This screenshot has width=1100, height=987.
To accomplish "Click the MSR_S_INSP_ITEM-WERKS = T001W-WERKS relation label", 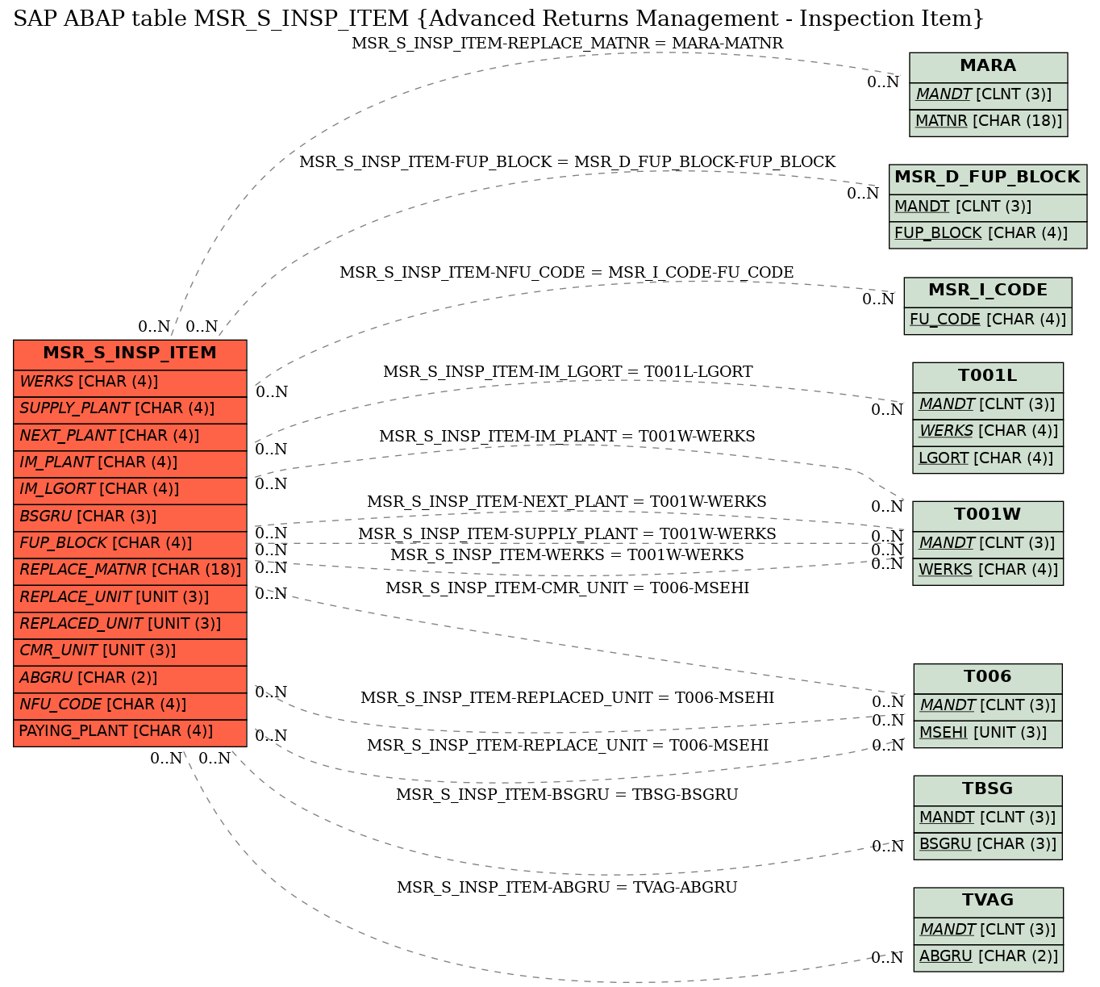I will [568, 555].
